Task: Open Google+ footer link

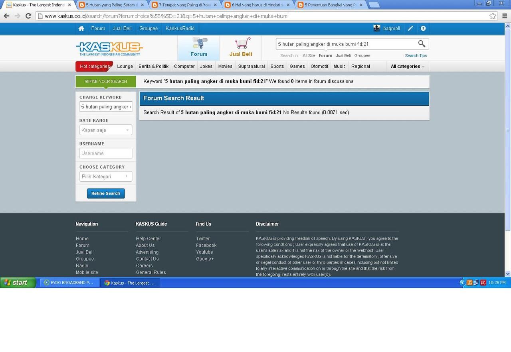Action: [205, 259]
